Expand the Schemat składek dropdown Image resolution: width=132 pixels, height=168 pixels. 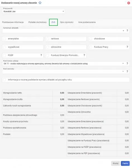(123, 31)
